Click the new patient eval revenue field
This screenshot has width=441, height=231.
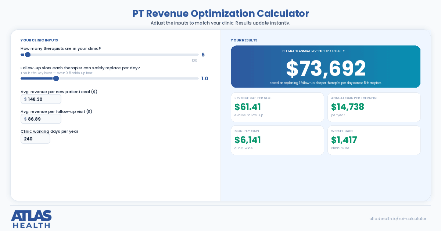click(x=41, y=99)
